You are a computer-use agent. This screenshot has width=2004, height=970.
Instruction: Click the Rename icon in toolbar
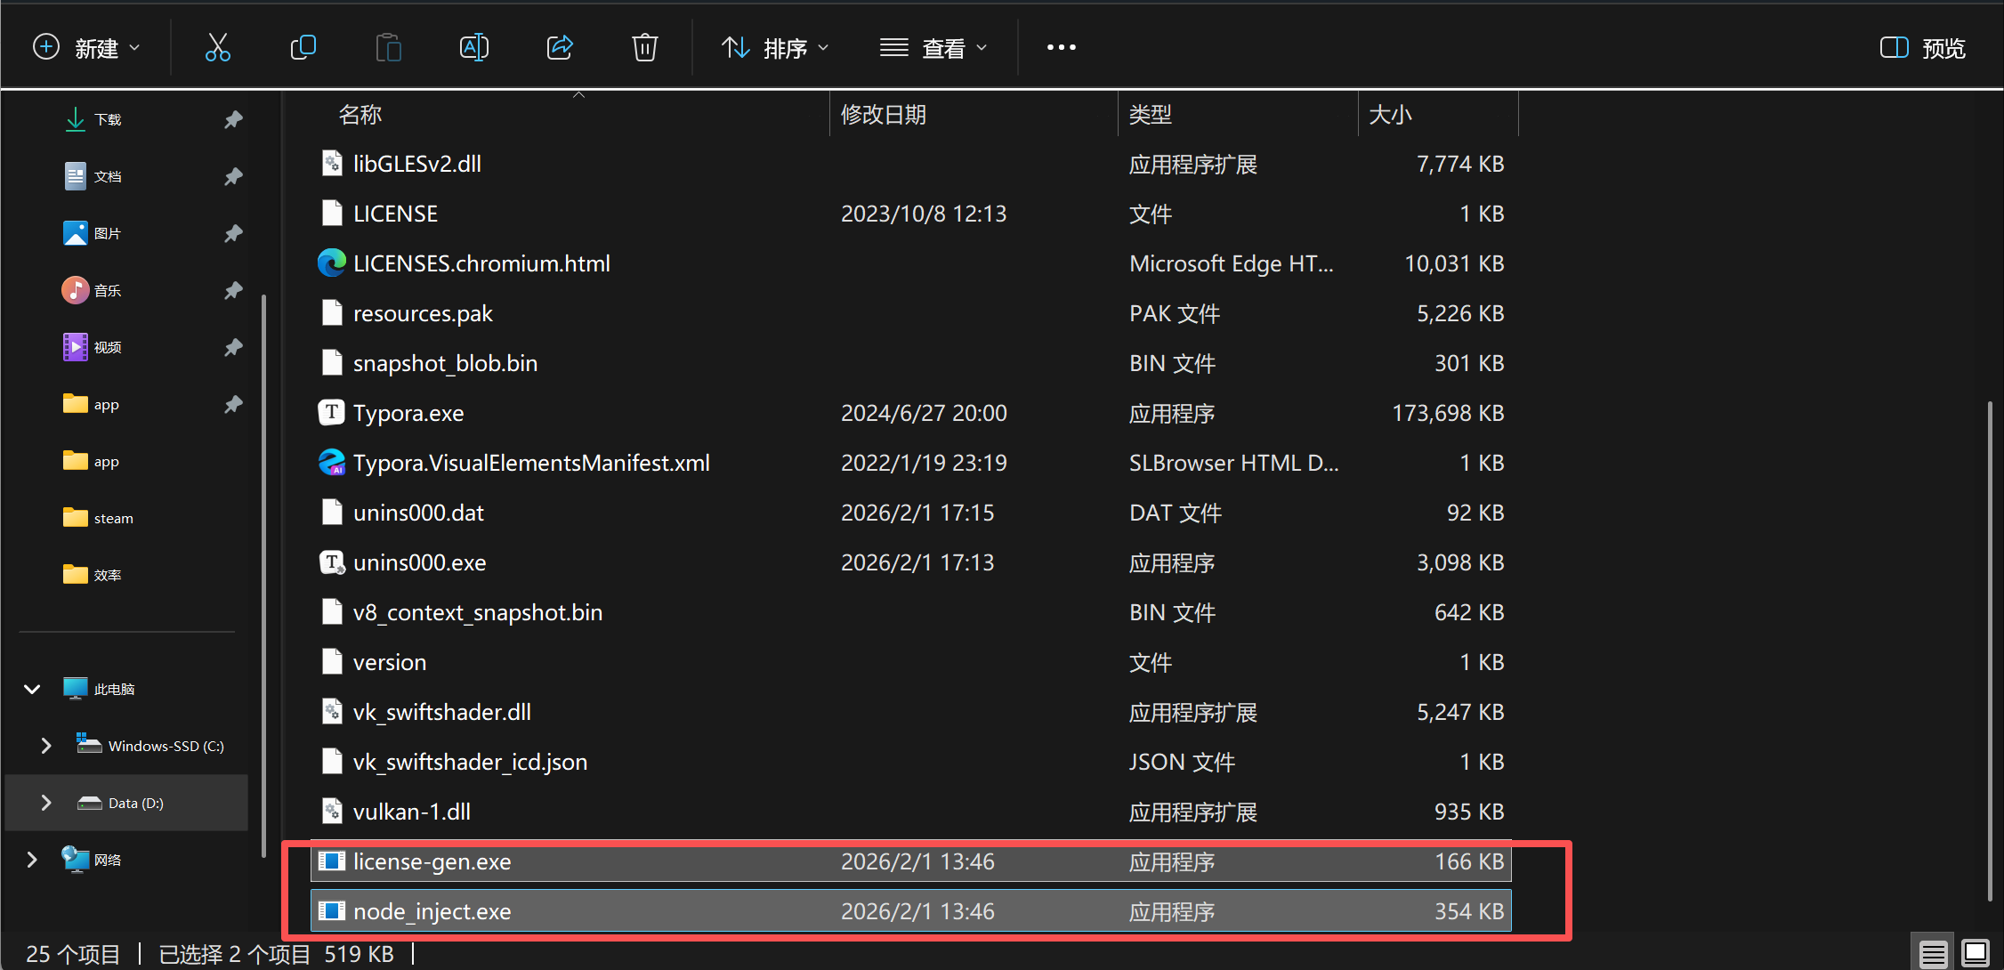pos(473,47)
